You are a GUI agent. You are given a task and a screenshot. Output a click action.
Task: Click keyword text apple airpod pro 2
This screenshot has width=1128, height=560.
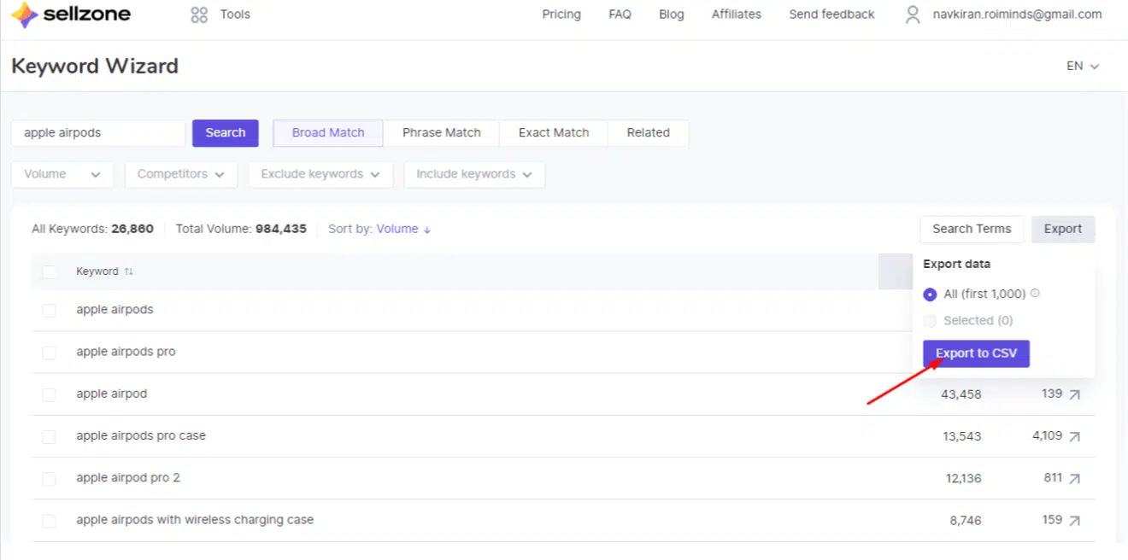[x=128, y=478]
